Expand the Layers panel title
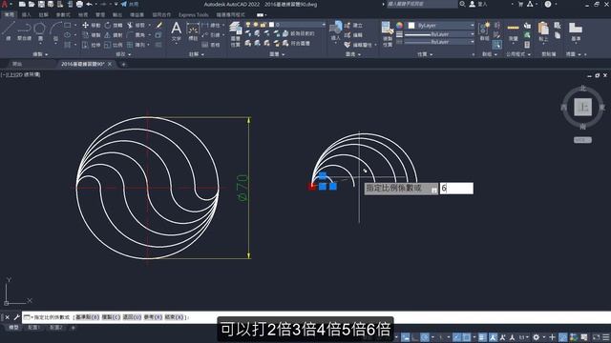Screen dimensions: 611x343 coord(277,54)
